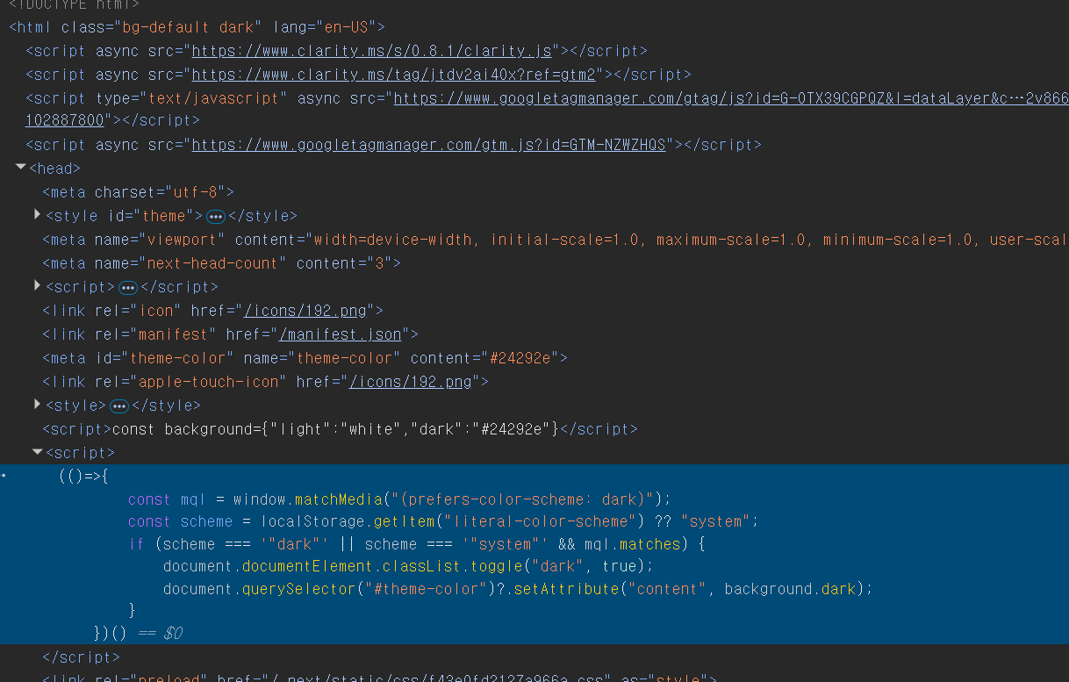This screenshot has height=682, width=1069.
Task: Click the continued link text "102887800"
Action: [64, 120]
